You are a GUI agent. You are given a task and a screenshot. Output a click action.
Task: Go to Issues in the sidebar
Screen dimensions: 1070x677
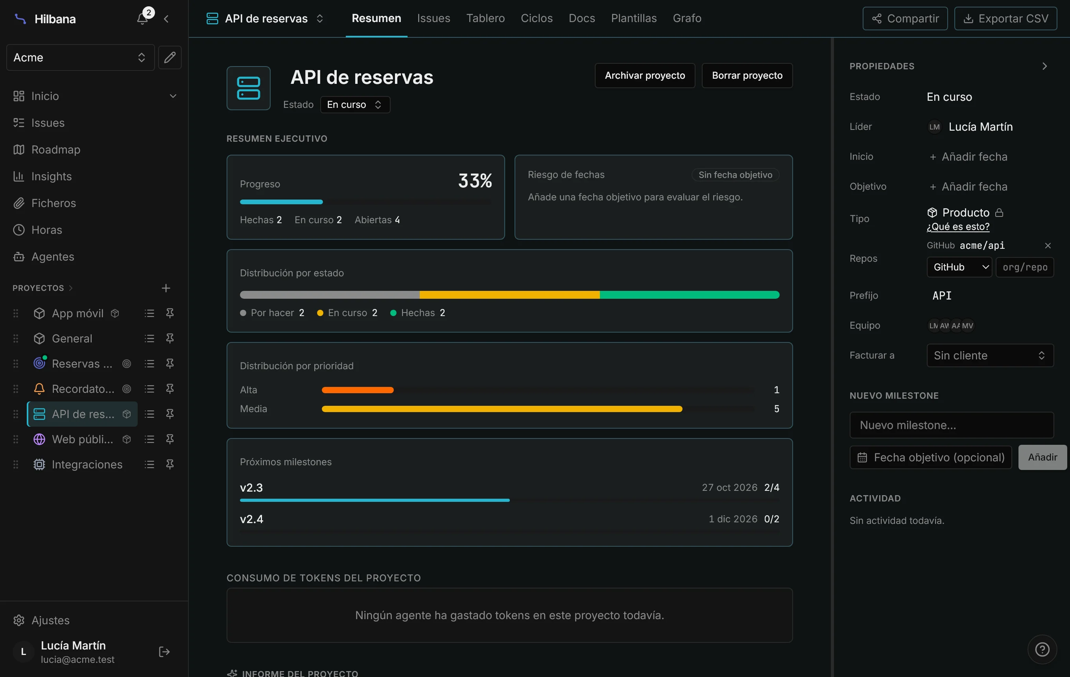[x=48, y=123]
